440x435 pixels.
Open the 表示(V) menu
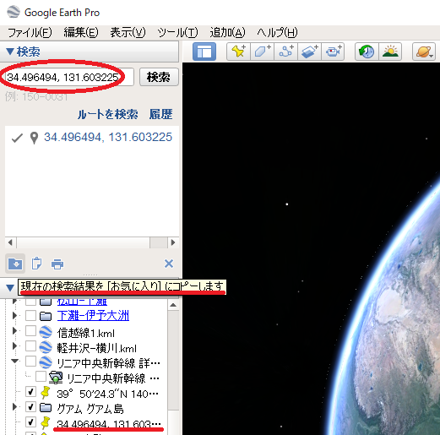pyautogui.click(x=128, y=33)
